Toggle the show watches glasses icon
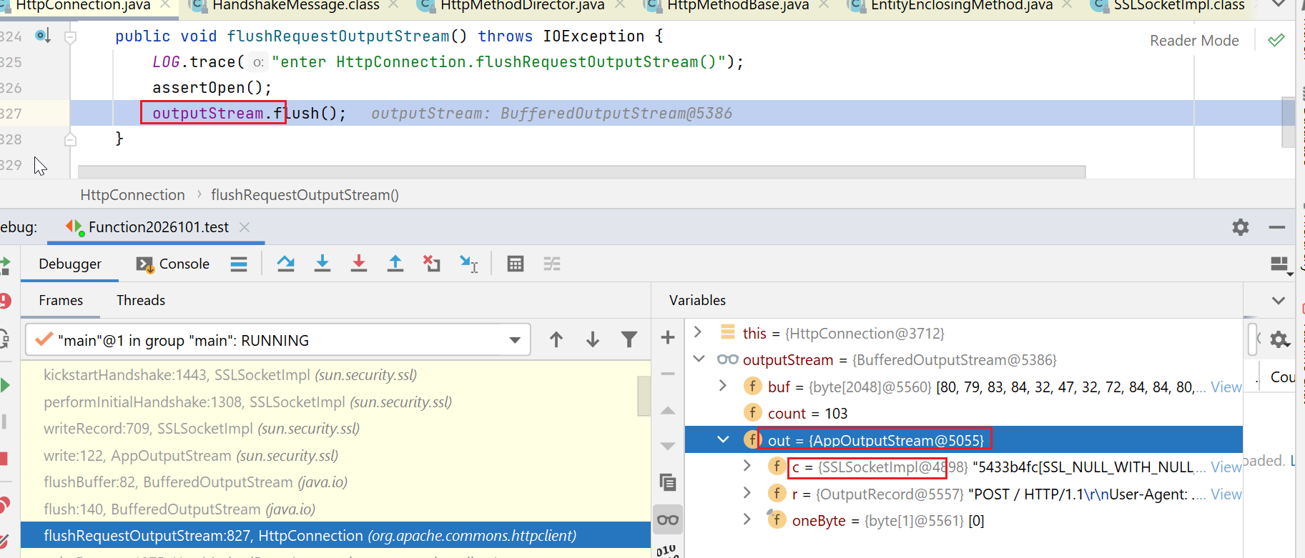 (x=668, y=519)
